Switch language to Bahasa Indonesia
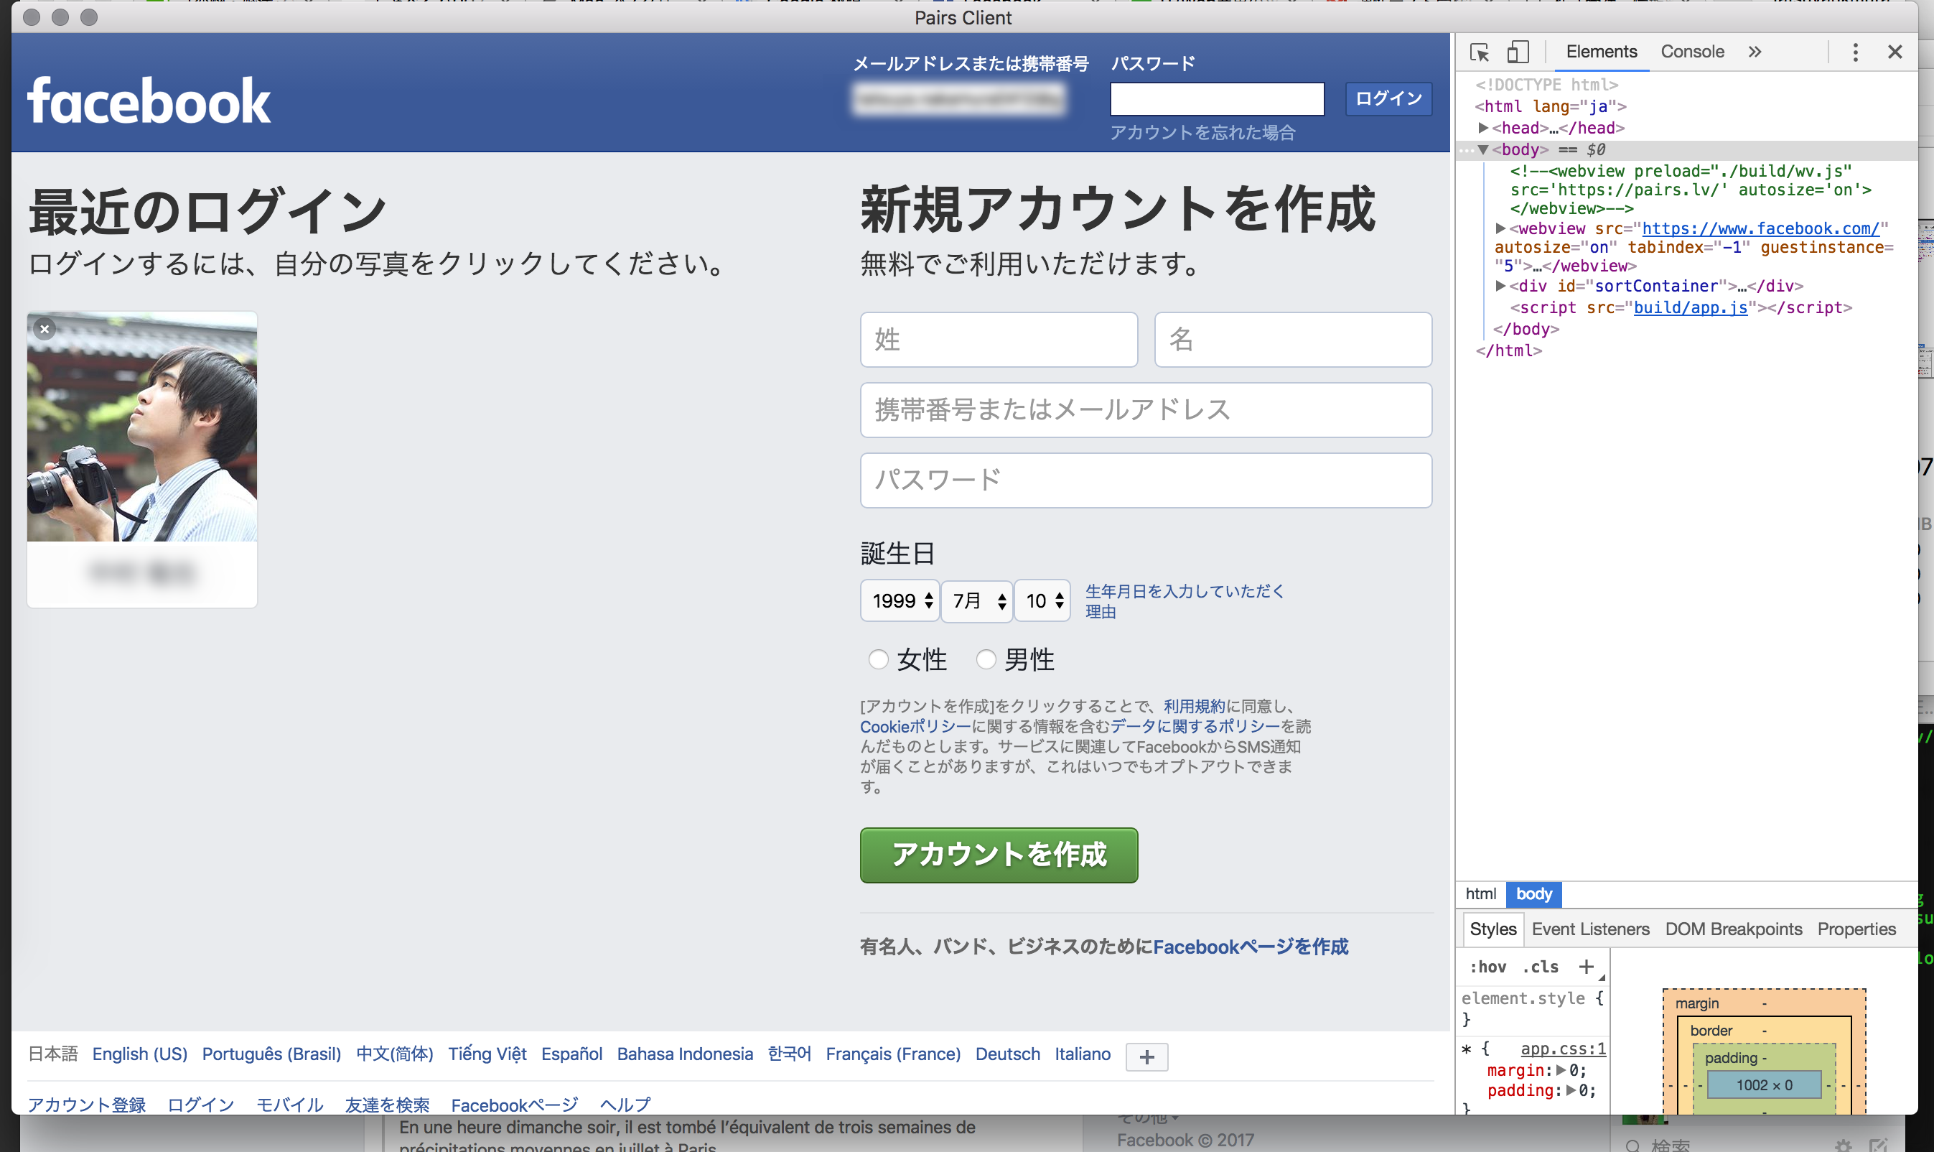The image size is (1934, 1152). coord(685,1054)
